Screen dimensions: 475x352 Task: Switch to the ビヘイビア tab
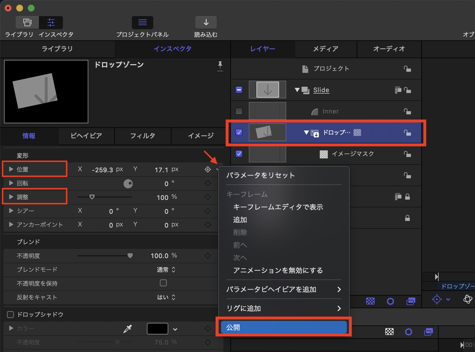tap(86, 136)
